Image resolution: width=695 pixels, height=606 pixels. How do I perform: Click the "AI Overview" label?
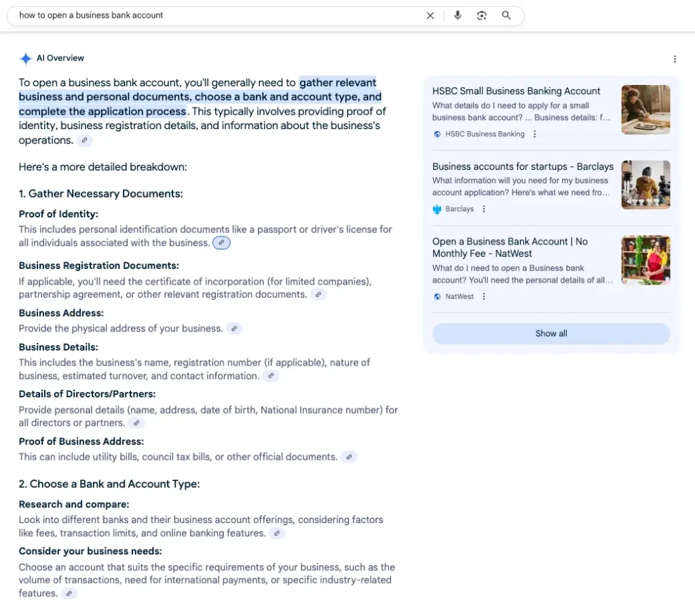(x=60, y=58)
